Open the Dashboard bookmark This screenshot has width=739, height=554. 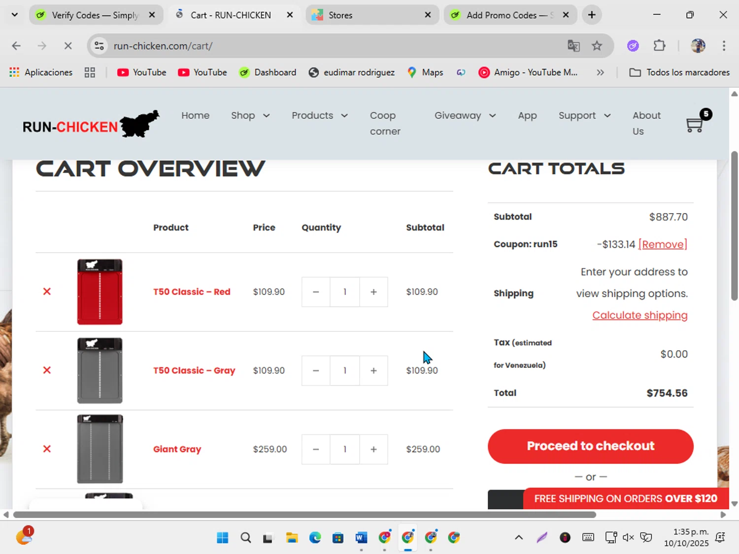(268, 72)
